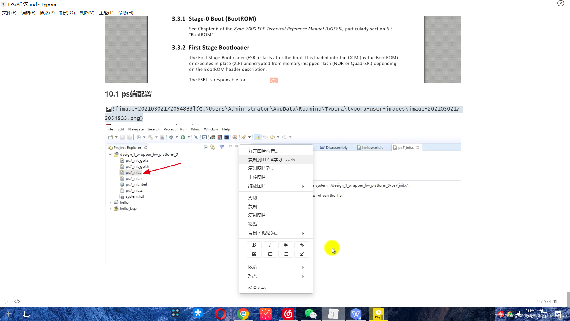
Task: Expand the 段落 submenu in context menu
Action: click(276, 267)
